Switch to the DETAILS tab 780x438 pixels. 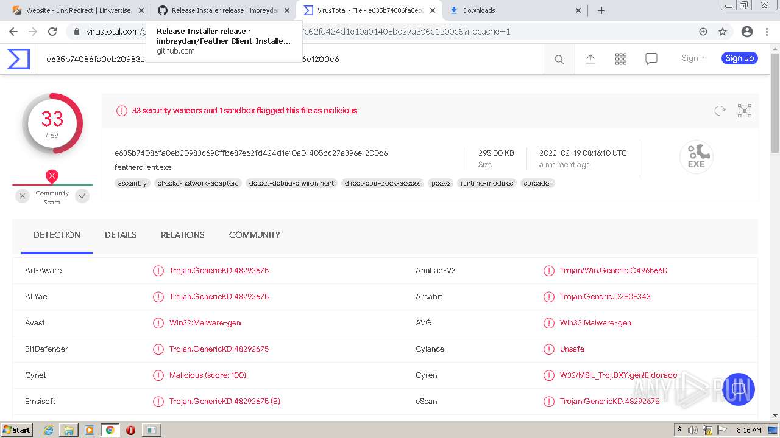(121, 235)
